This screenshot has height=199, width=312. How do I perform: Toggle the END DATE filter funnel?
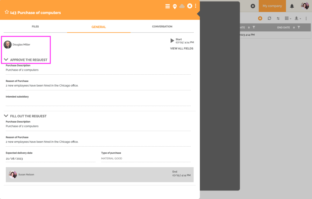click(x=299, y=27)
